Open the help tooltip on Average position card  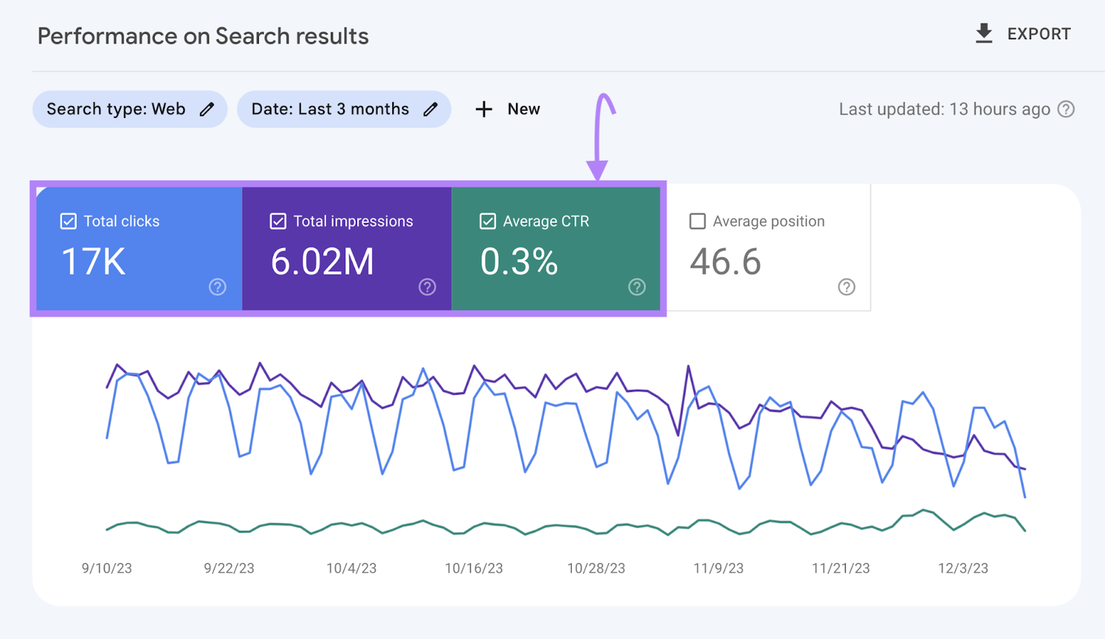click(x=847, y=287)
